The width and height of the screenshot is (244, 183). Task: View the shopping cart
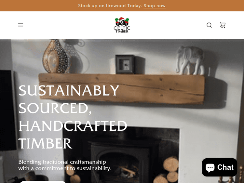coord(223,25)
